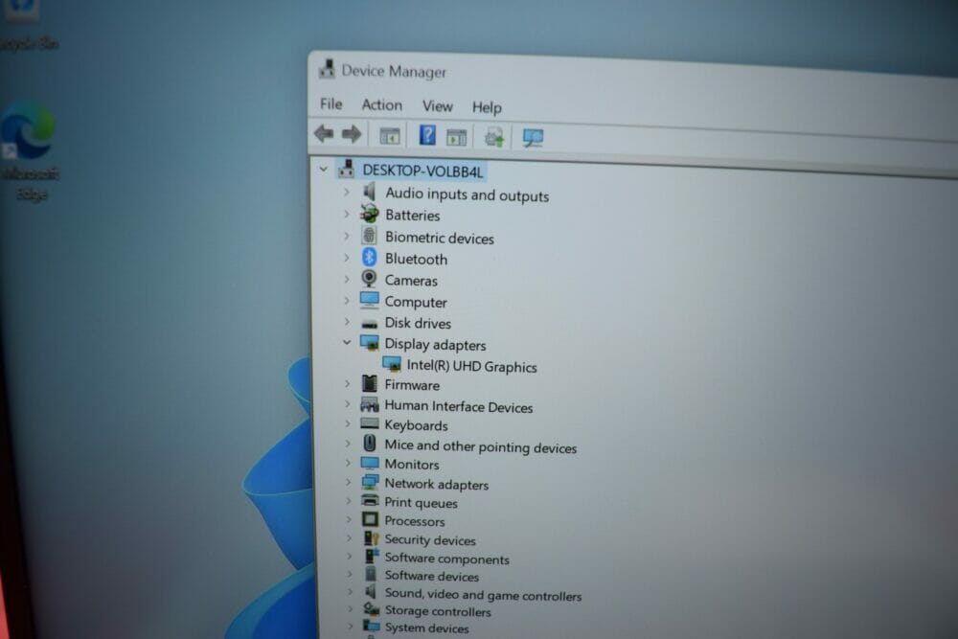Click the Update Driver Software toolbar icon

tap(494, 137)
